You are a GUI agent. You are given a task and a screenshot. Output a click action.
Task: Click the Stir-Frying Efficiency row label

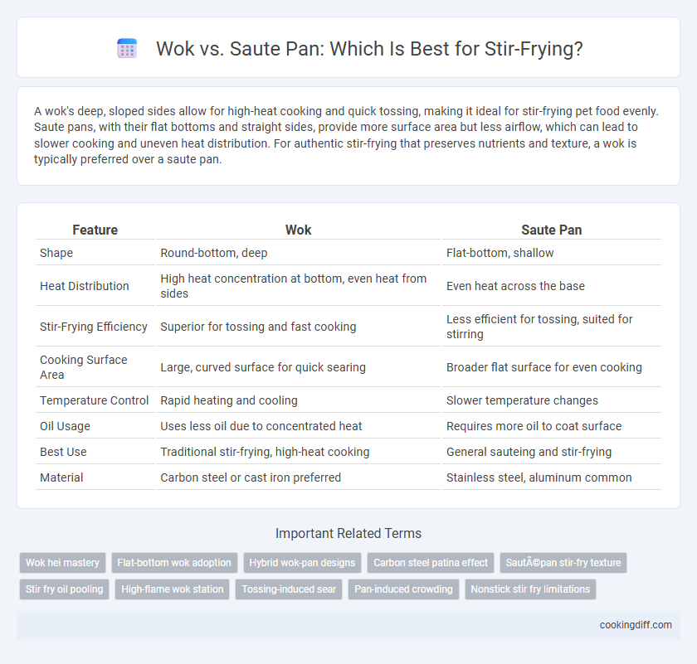93,327
